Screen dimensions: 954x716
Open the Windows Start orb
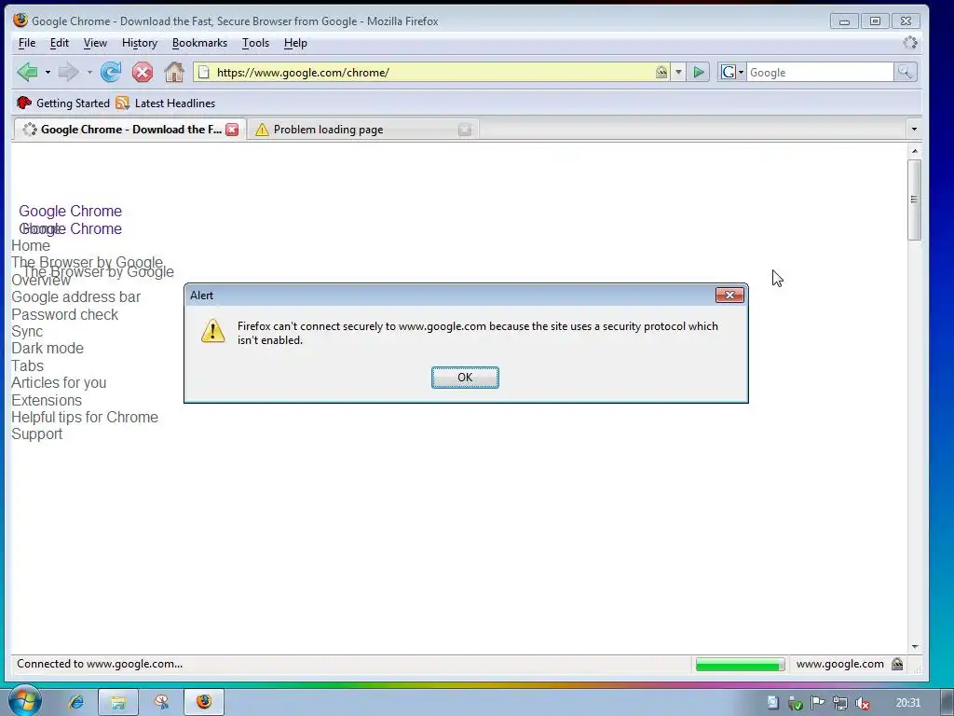pyautogui.click(x=25, y=701)
